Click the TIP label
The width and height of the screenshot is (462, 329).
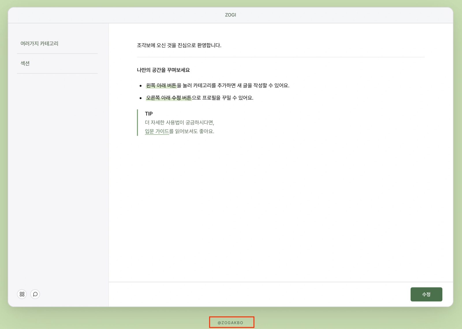149,114
